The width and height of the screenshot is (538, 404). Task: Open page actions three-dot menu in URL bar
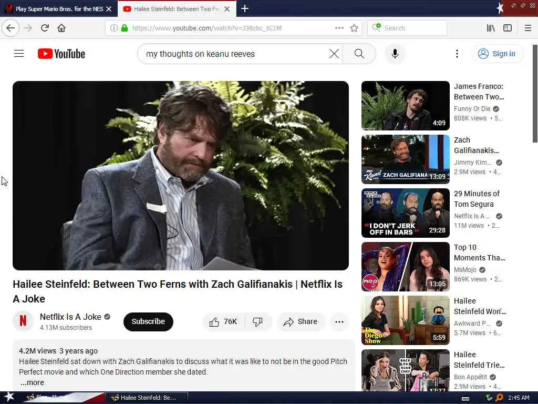point(339,28)
